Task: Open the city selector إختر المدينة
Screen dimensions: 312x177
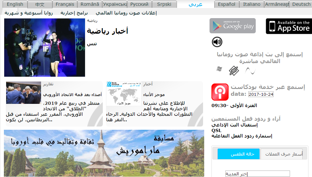Action: point(257,174)
